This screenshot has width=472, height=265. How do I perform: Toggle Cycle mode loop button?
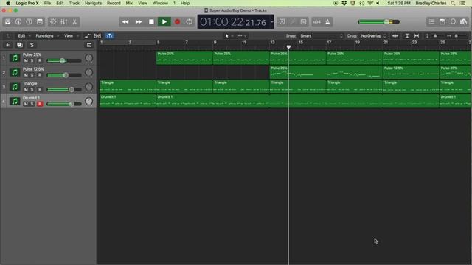click(x=189, y=22)
